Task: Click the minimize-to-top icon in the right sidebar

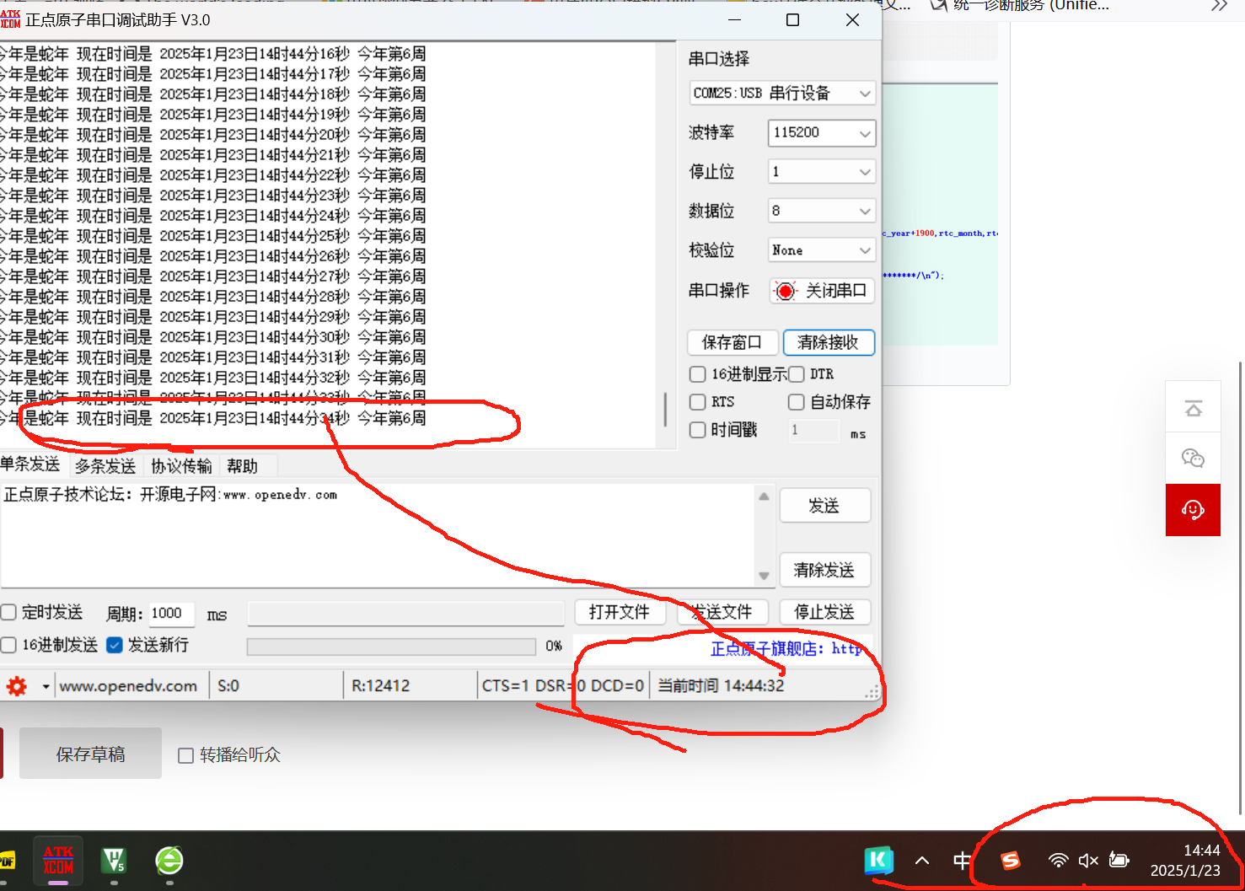Action: click(x=1192, y=407)
